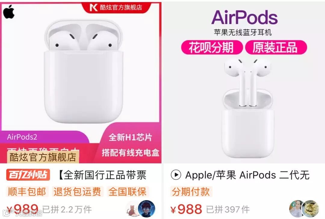Viewport: 325px width, 219px height.
Task: Select the 全国联保 warranty tag
Action: [x=128, y=192]
